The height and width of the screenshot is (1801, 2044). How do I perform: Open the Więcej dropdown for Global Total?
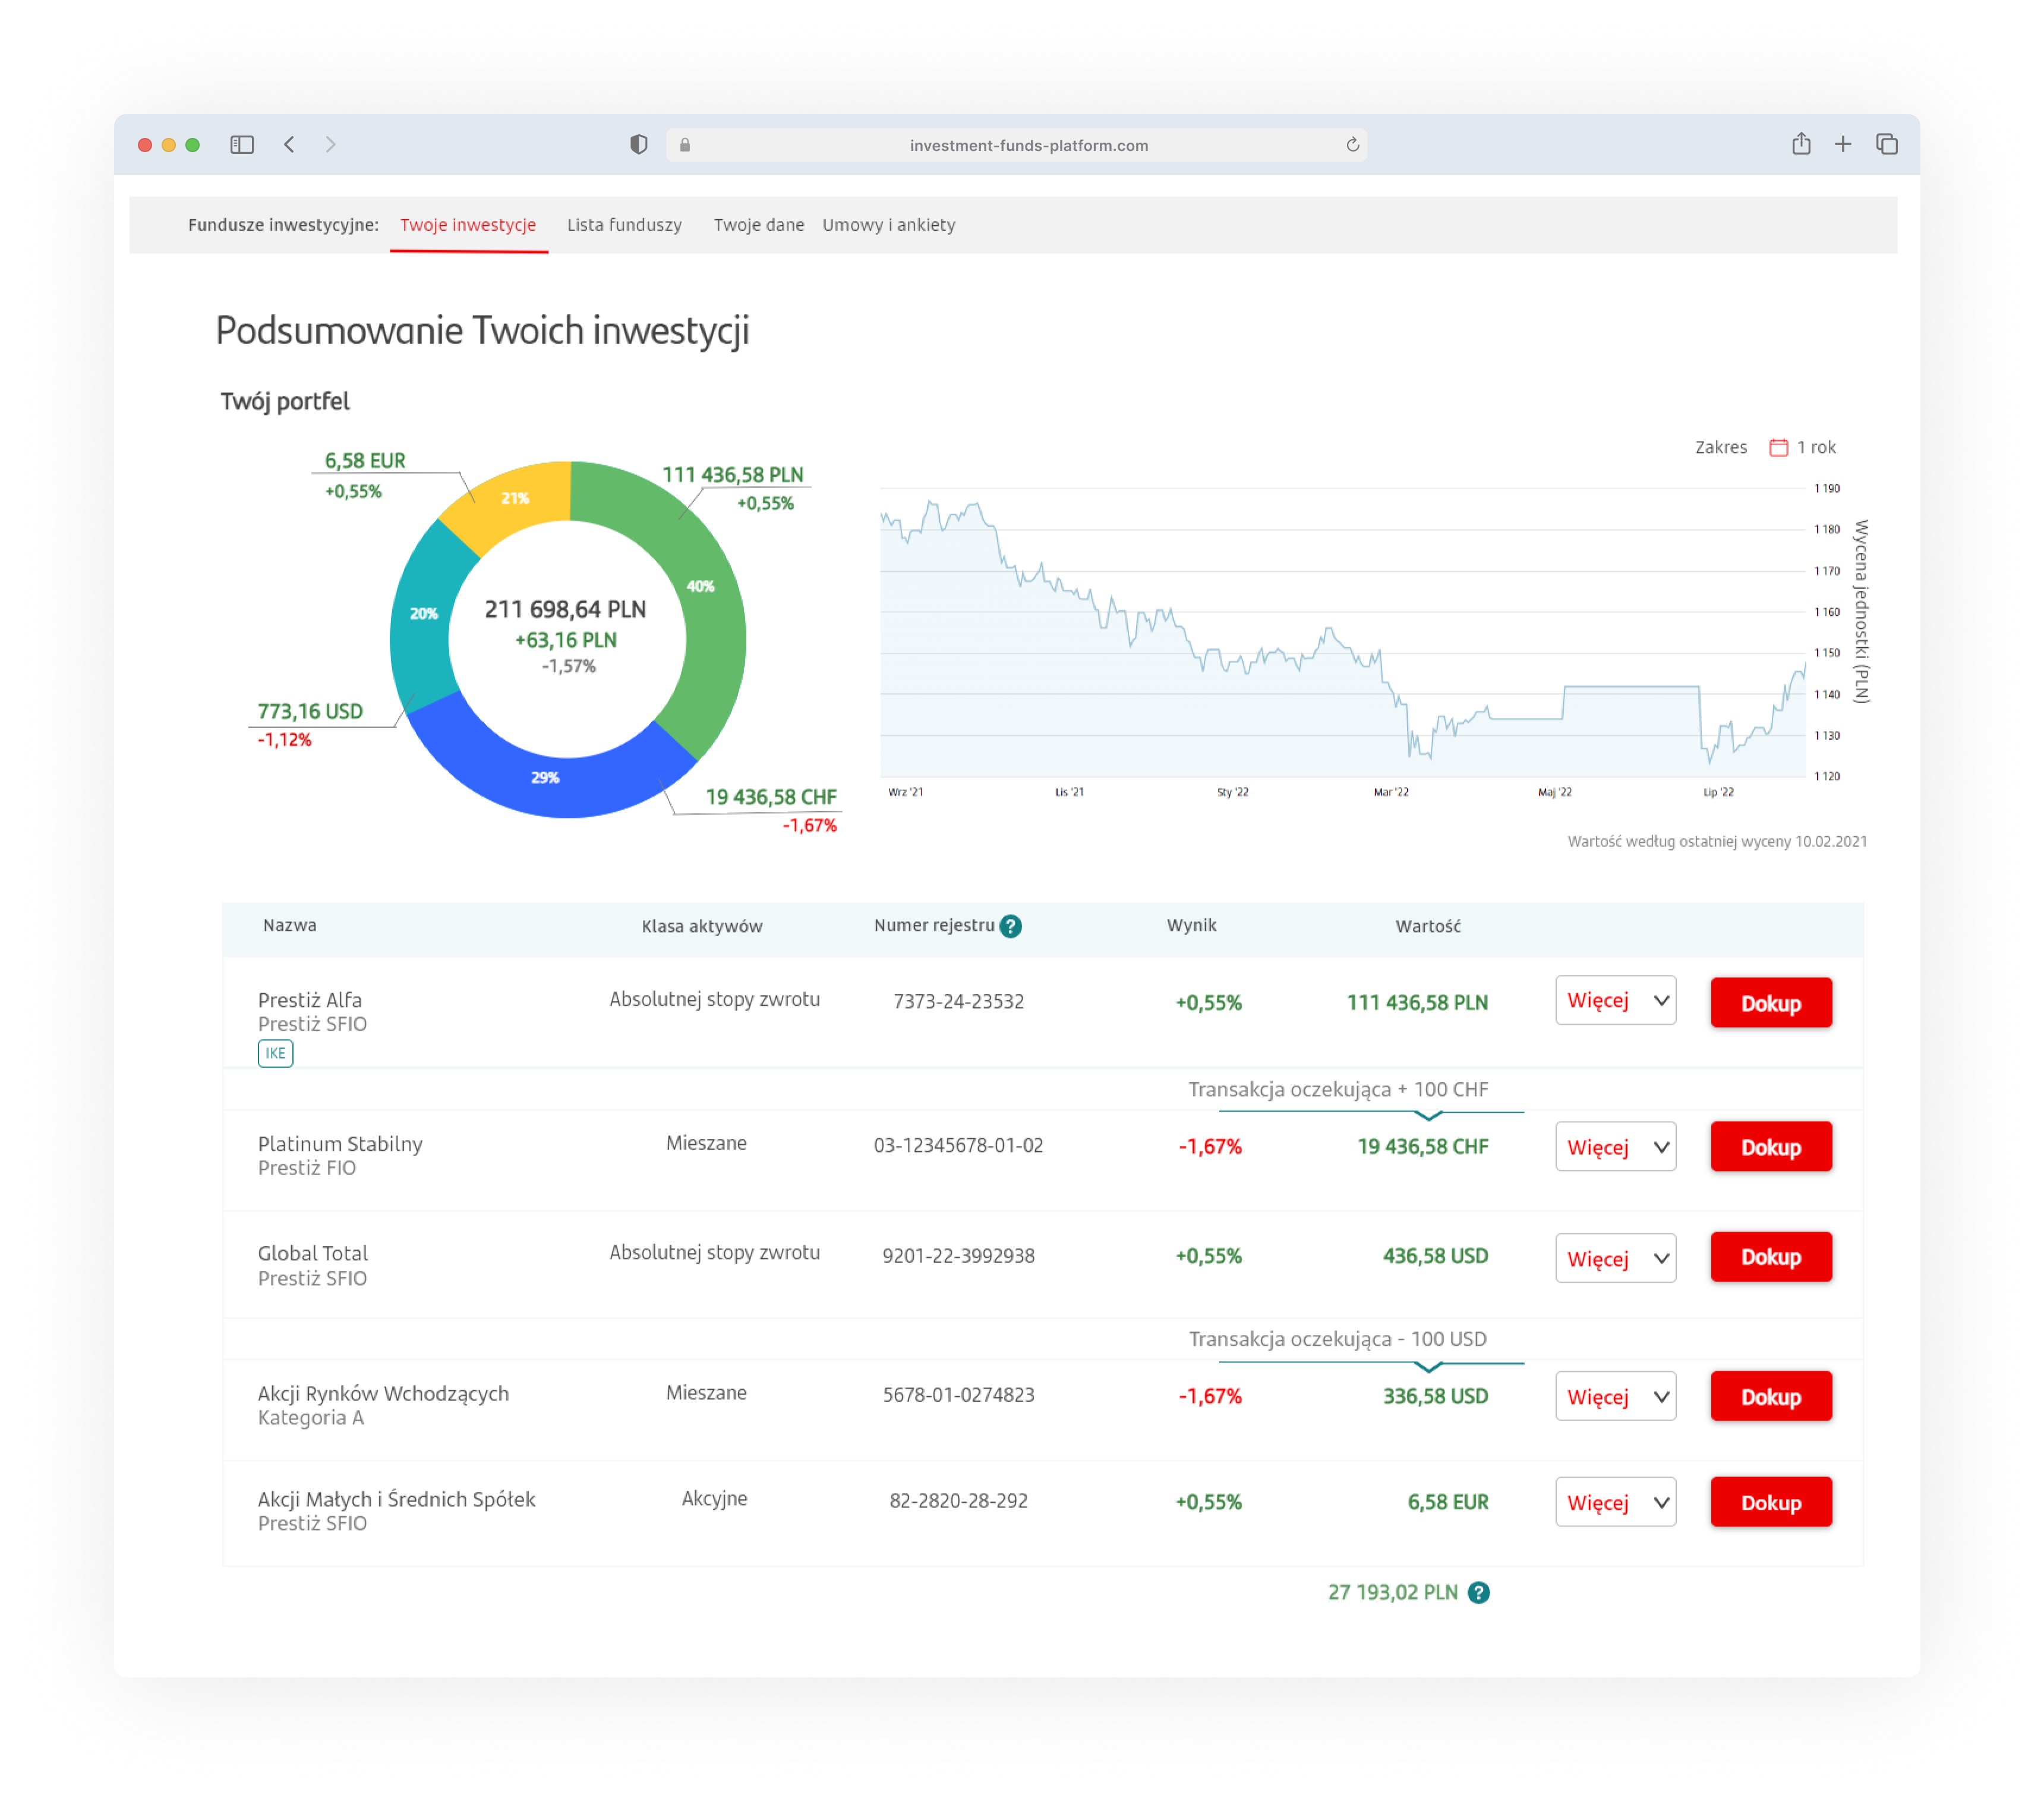pos(1615,1258)
